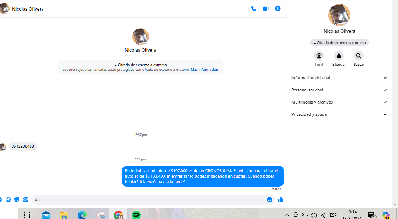This screenshot has height=219, width=398.
Task: Open Task View on the taskbar
Action: 27,215
